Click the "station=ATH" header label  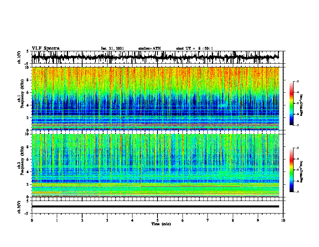tap(149, 48)
